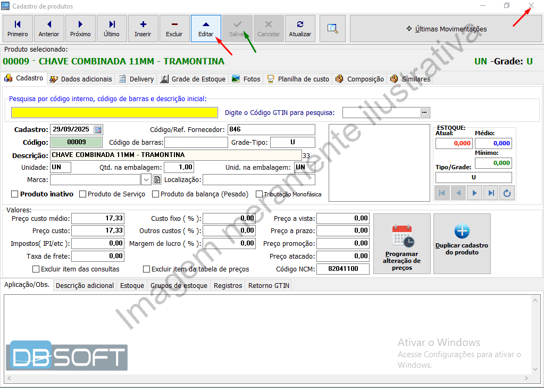Open the GTIN code search ellipsis button

pyautogui.click(x=424, y=112)
